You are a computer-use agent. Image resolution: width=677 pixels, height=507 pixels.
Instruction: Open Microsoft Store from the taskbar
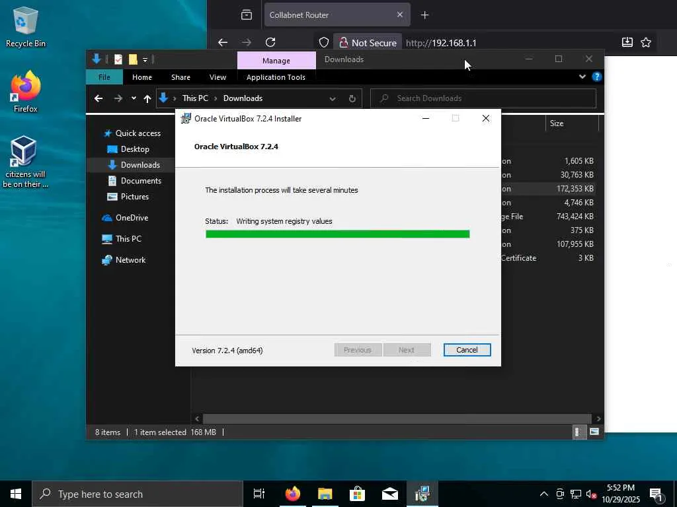[357, 494]
